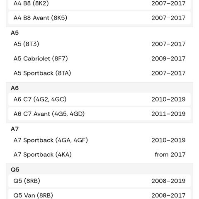Screen dimensions: 199x199
Task: Open the Q5 (8RB) entry
Action: point(99,181)
